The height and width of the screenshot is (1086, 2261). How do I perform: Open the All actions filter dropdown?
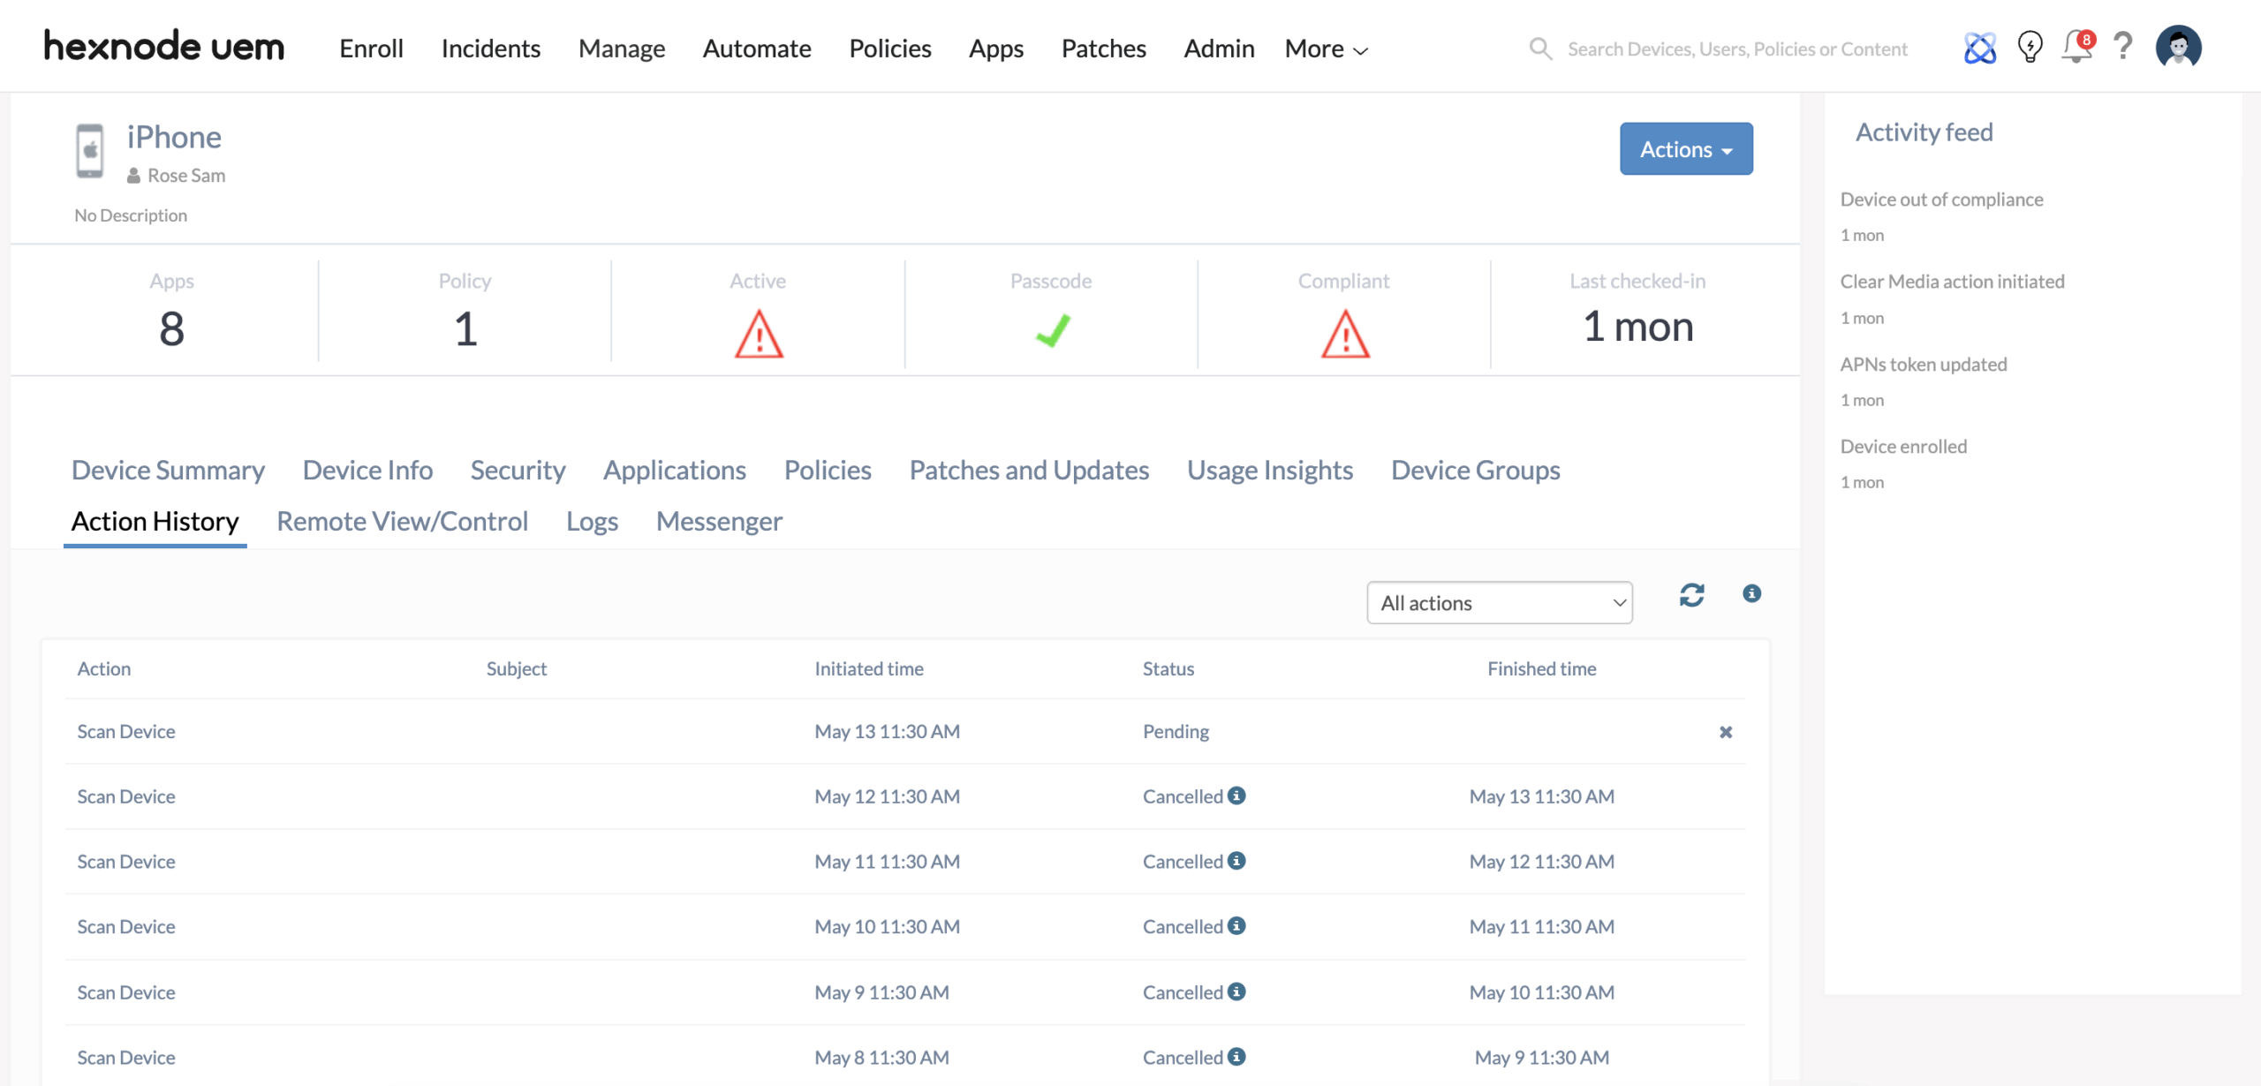pos(1500,602)
